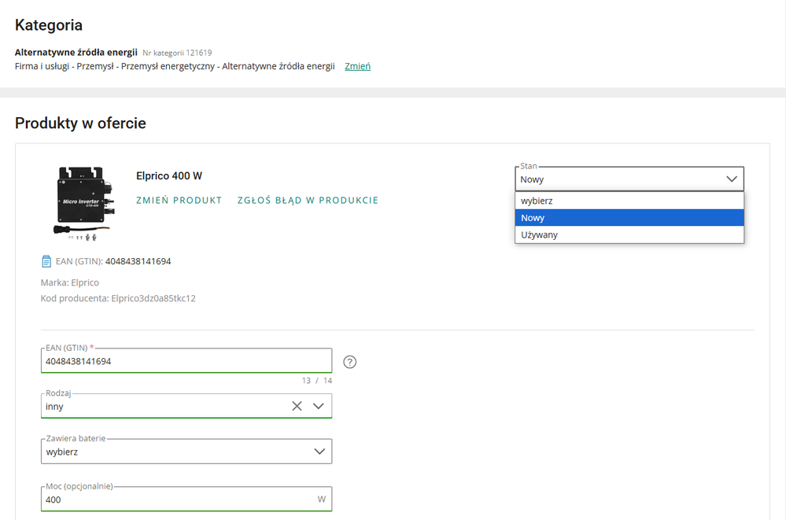Click the Moc (opcjonalnie) input field
The width and height of the screenshot is (786, 520).
(177, 500)
